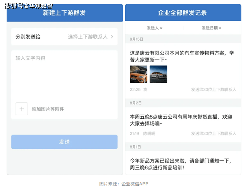
Task: View the dark blue car thumbnail
Action: pos(158,74)
